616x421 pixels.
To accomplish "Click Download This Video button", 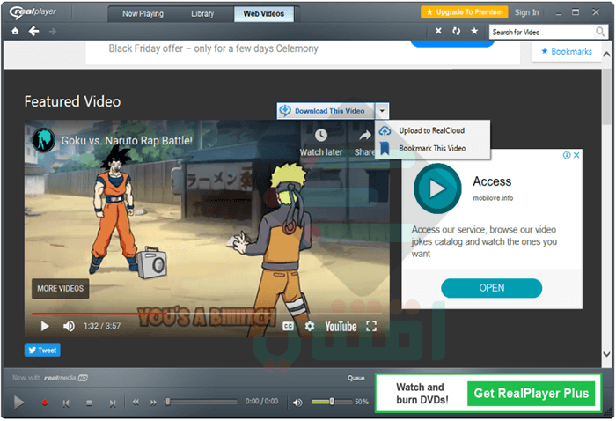I will pyautogui.click(x=326, y=111).
